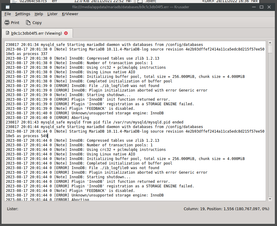The height and width of the screenshot is (226, 277).
Task: Click 'InnoDB: Starting shutdown...' line at 20:01:39
Action: click(x=68, y=95)
